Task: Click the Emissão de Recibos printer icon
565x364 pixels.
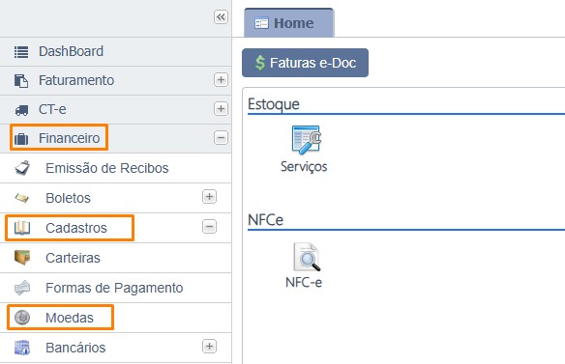Action: pos(22,168)
